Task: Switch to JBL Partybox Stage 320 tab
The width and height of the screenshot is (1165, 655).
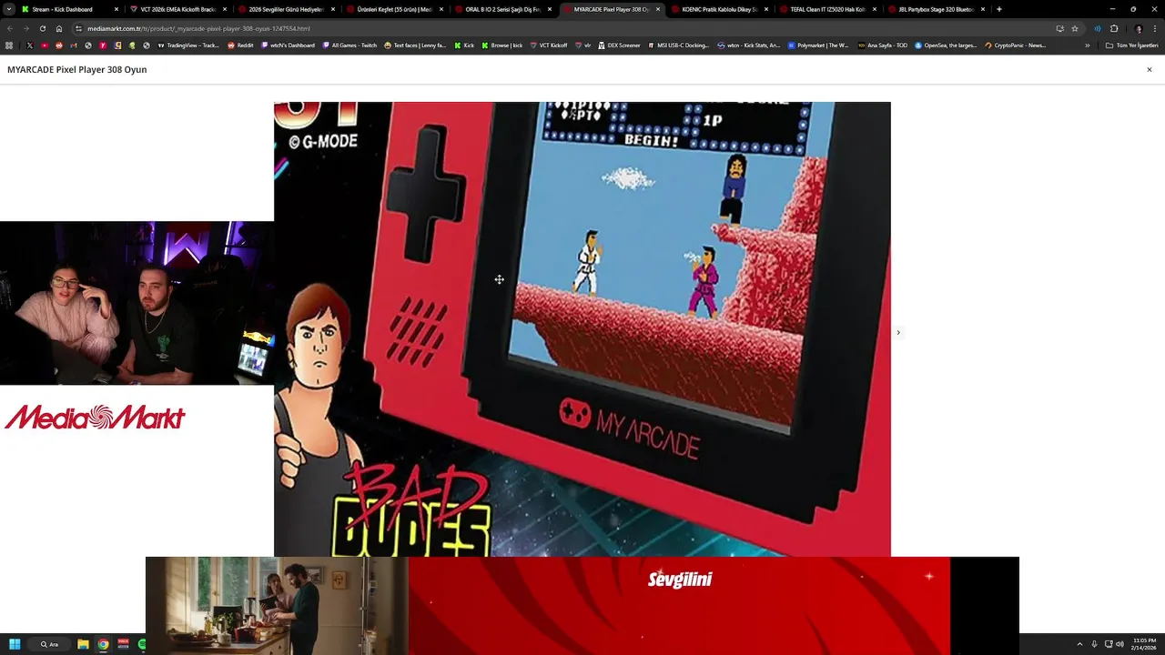Action: point(935,9)
